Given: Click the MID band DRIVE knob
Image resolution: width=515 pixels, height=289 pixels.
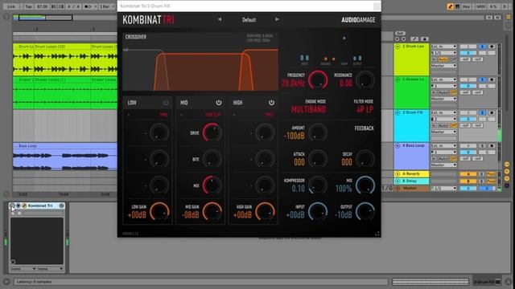Looking at the screenshot, I should point(212,132).
